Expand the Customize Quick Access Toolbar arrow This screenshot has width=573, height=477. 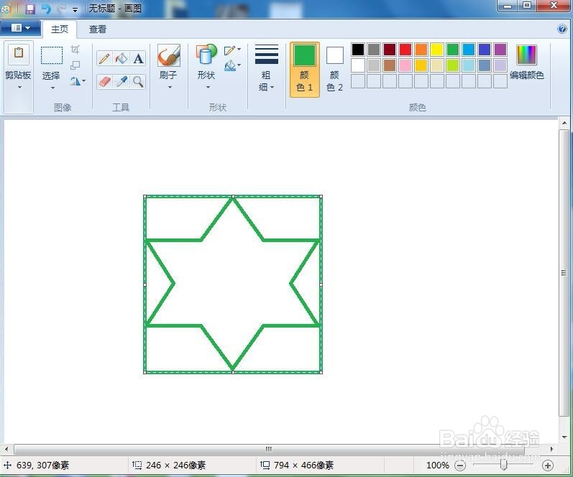(x=75, y=10)
